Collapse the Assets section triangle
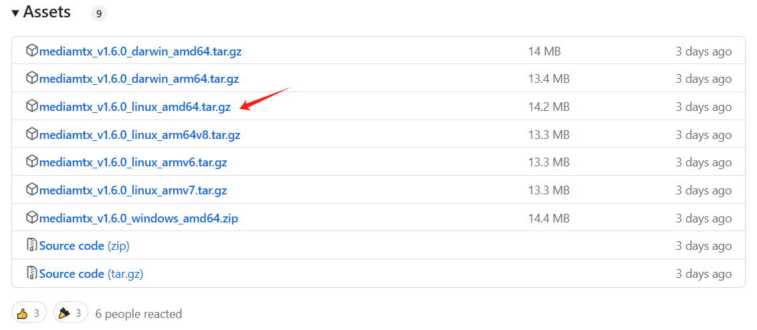 (x=15, y=13)
